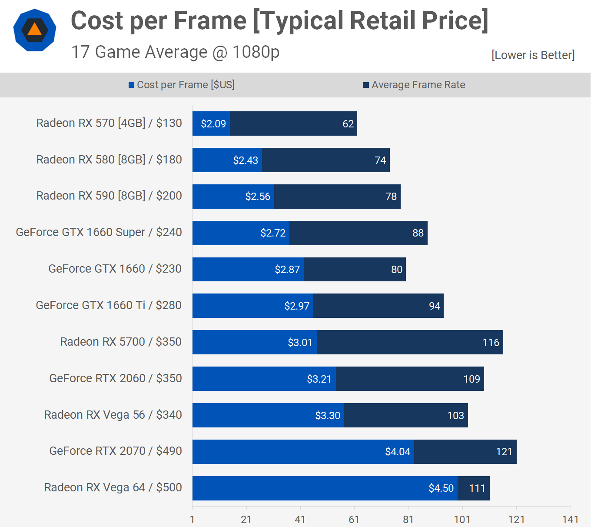Image resolution: width=591 pixels, height=527 pixels.
Task: Click the GeForce GTX 1660 frame rate value 80
Action: [x=396, y=270]
